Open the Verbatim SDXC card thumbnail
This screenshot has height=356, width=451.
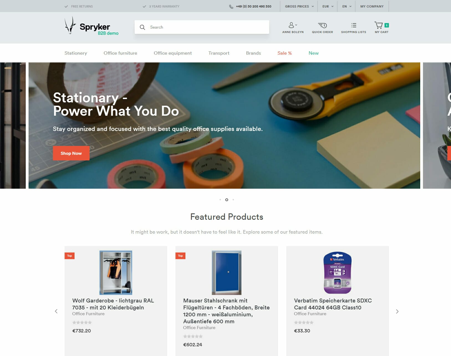coord(338,272)
